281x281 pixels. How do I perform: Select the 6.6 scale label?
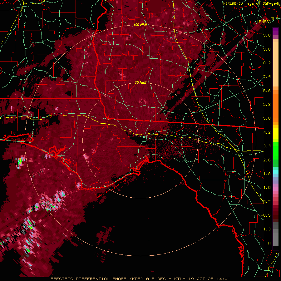coord(267,91)
